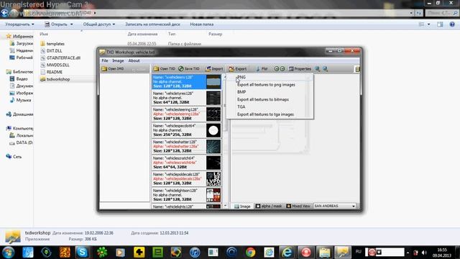460x259 pixels.
Task: Click thumbnail of selected first texture
Action: coord(213,81)
